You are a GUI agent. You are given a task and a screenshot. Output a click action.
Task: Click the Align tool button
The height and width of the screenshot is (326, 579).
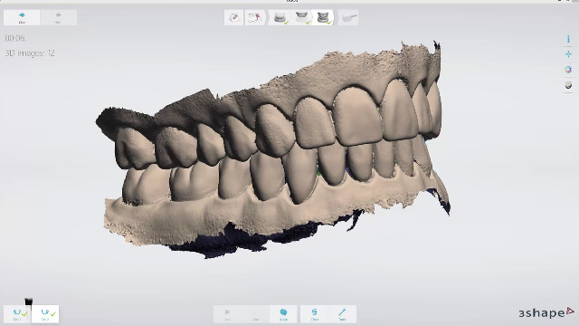283,314
